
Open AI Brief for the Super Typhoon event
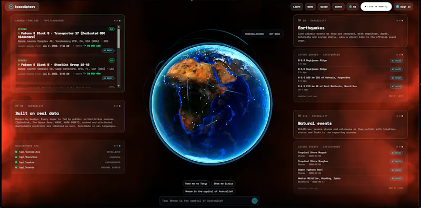click(x=397, y=170)
